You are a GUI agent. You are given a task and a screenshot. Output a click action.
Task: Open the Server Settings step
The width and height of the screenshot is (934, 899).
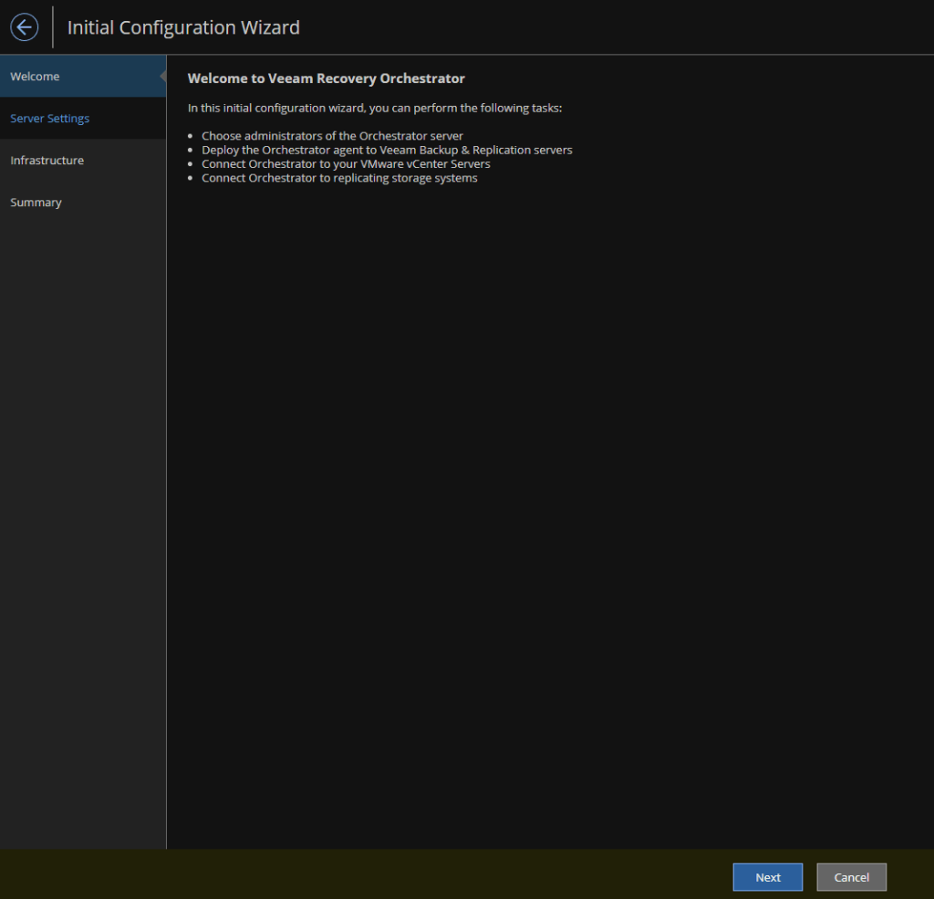pyautogui.click(x=83, y=118)
